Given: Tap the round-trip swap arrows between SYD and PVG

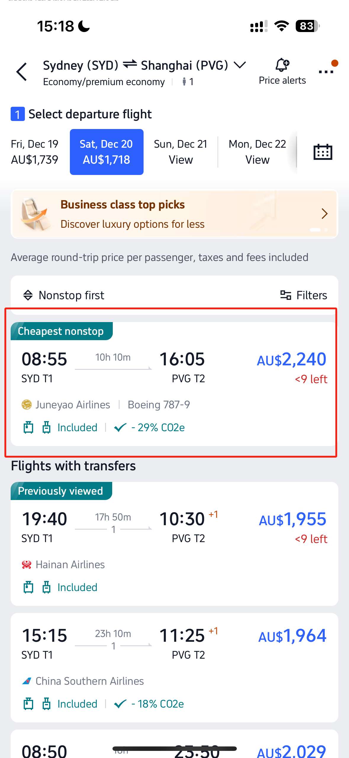Looking at the screenshot, I should [x=129, y=65].
